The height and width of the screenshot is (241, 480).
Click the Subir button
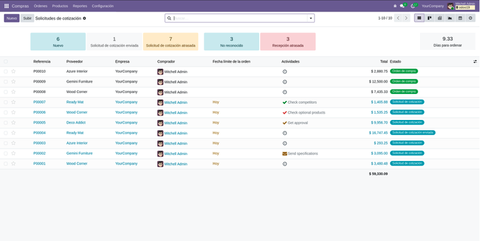[x=27, y=18]
